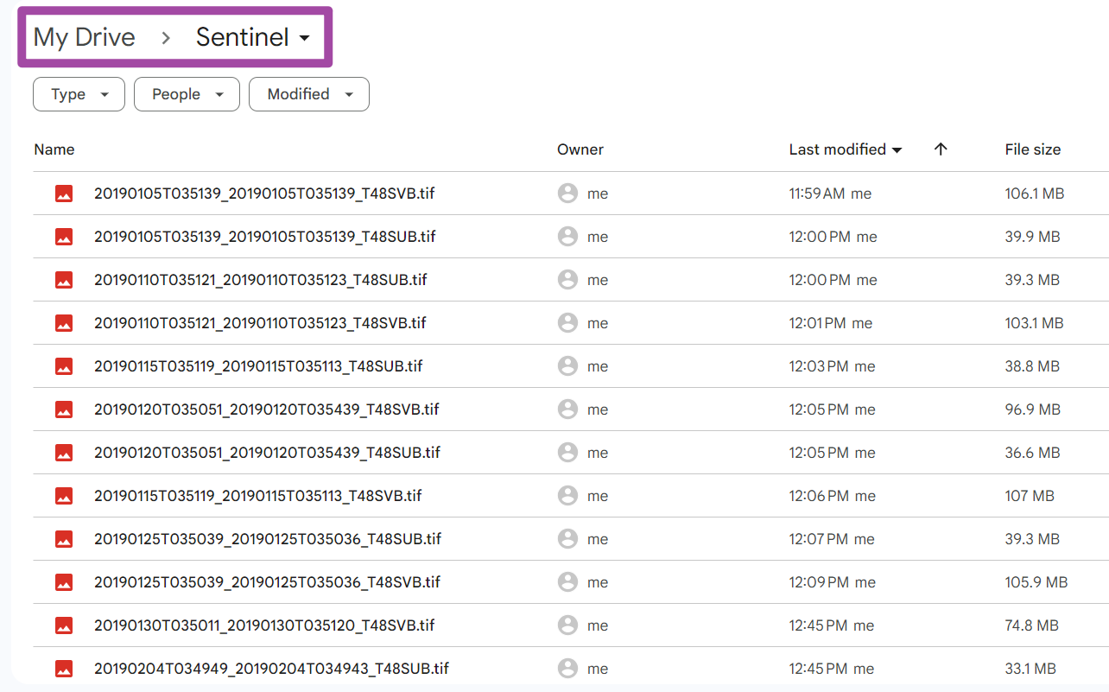Click the 107 MB file size cell

click(x=1030, y=496)
